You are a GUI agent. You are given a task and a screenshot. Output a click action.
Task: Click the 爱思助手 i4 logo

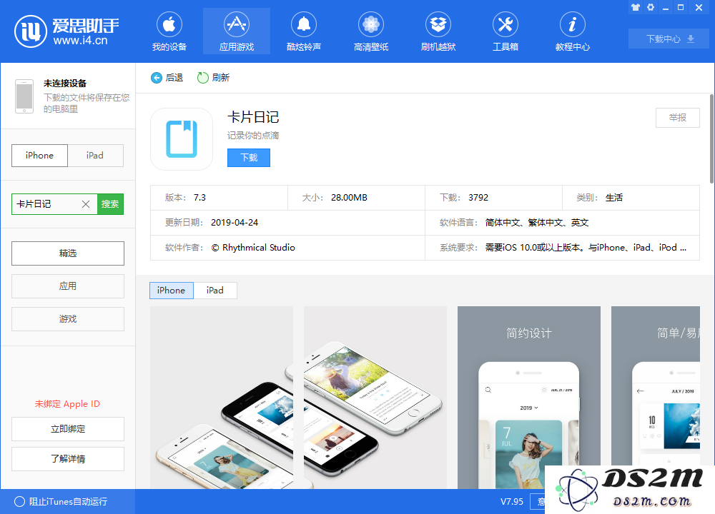click(66, 31)
